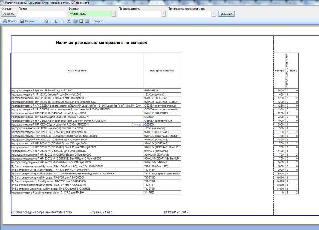Click footer text Страница 1 из 2

101,212
